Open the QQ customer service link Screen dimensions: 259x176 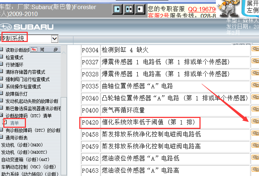pos(202,9)
